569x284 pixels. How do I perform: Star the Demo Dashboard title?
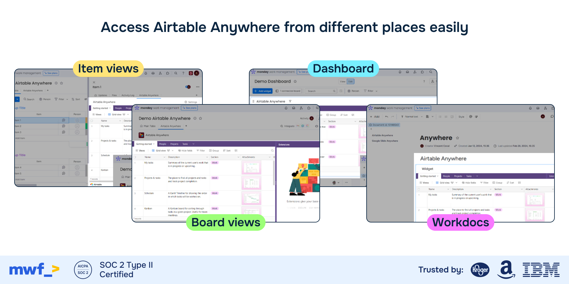[x=295, y=81]
